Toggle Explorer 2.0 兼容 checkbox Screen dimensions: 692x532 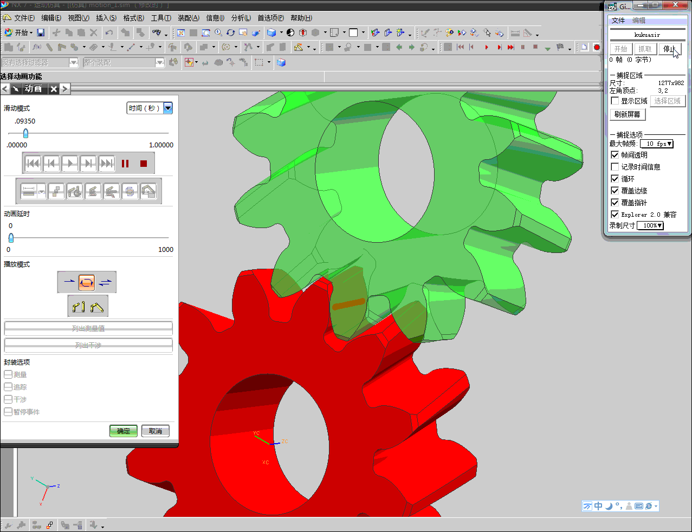point(615,215)
